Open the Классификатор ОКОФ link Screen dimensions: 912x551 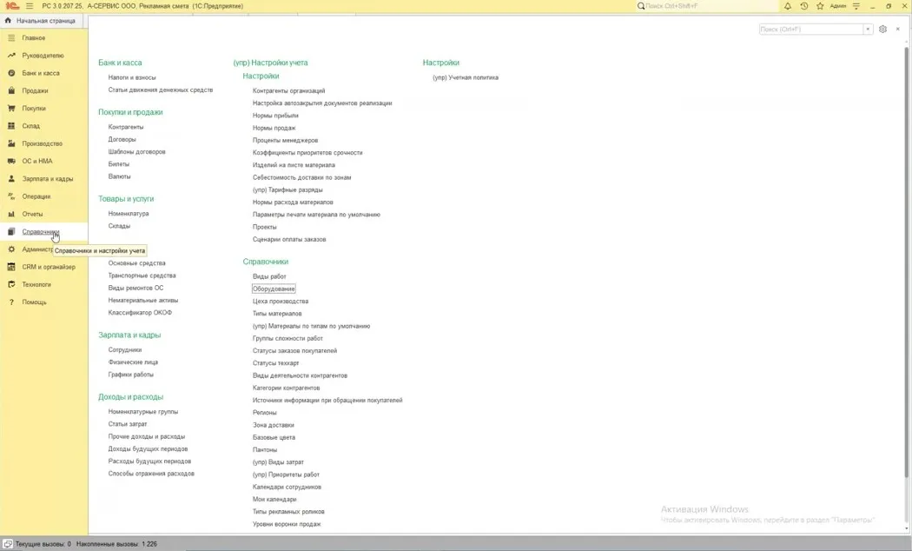coord(140,313)
